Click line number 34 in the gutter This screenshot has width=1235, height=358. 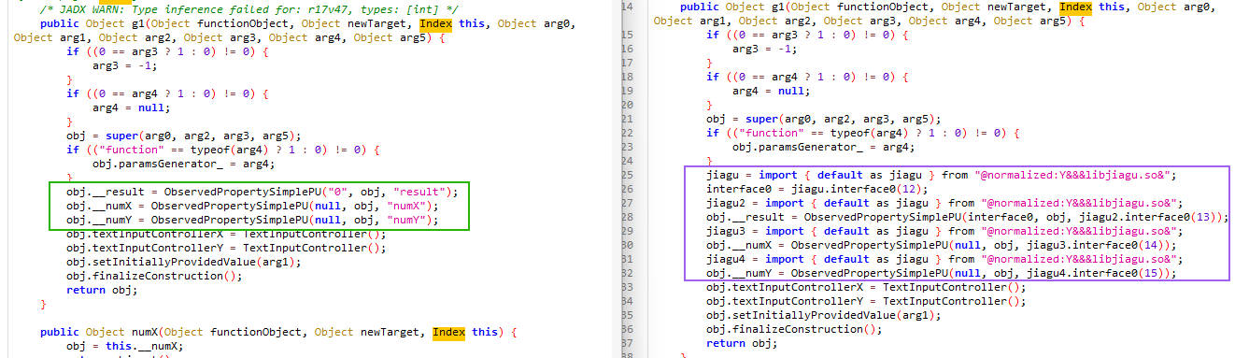click(628, 301)
